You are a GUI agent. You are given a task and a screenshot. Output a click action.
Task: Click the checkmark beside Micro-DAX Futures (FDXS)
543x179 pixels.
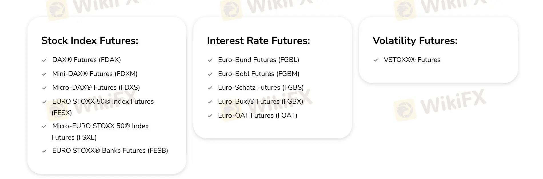point(44,88)
